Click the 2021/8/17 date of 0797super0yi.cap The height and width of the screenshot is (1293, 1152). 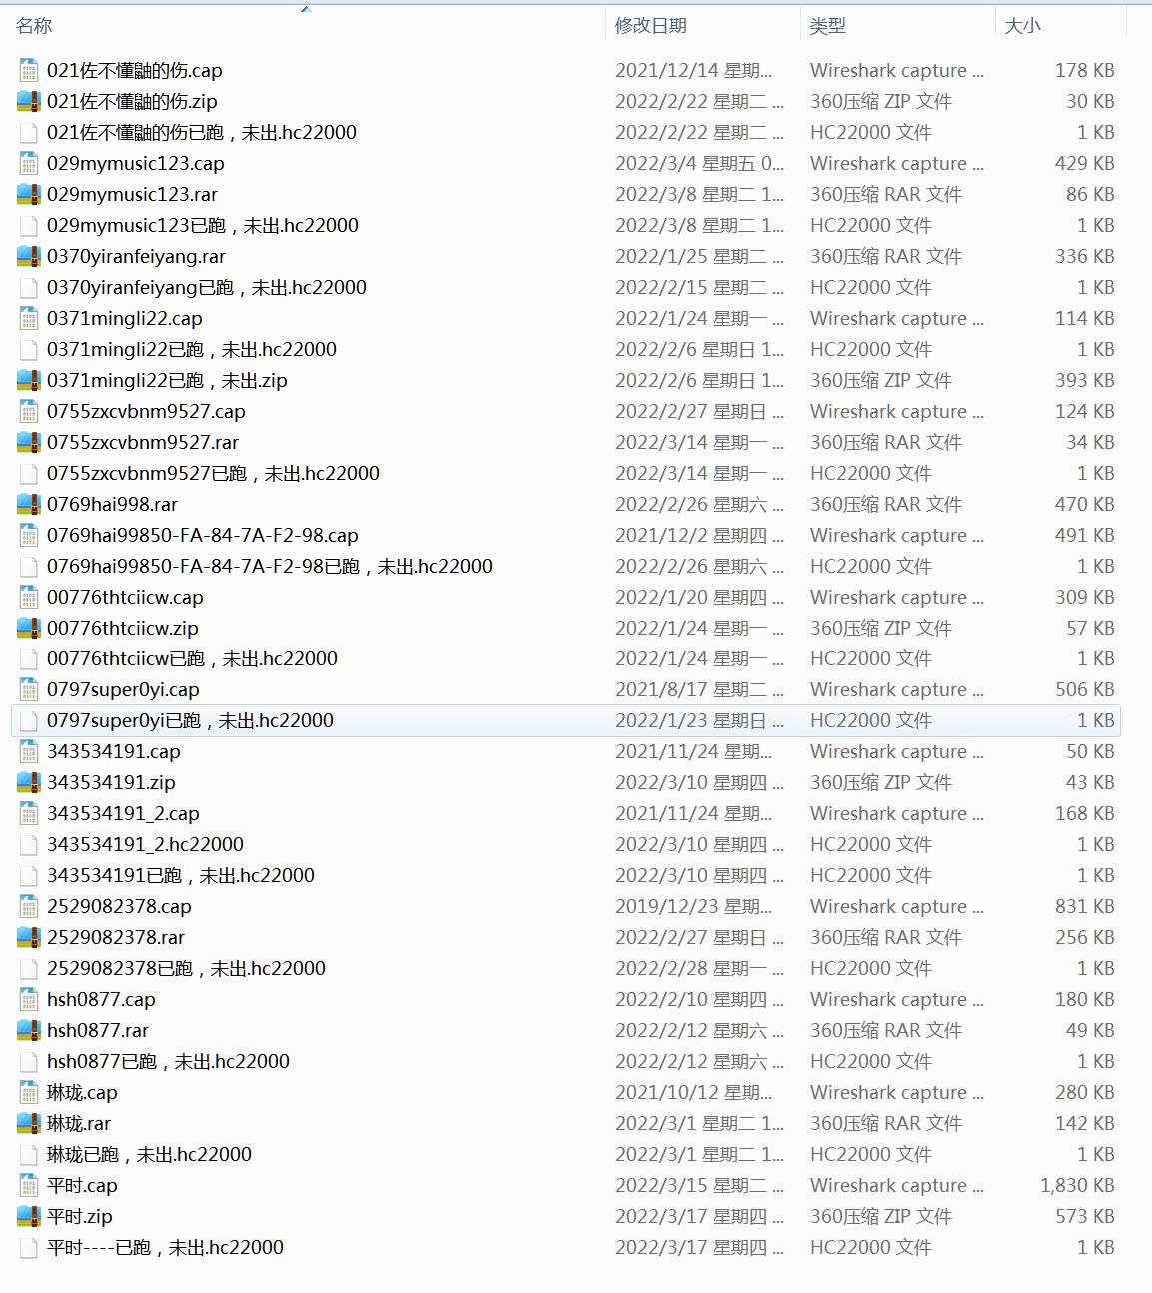(699, 689)
